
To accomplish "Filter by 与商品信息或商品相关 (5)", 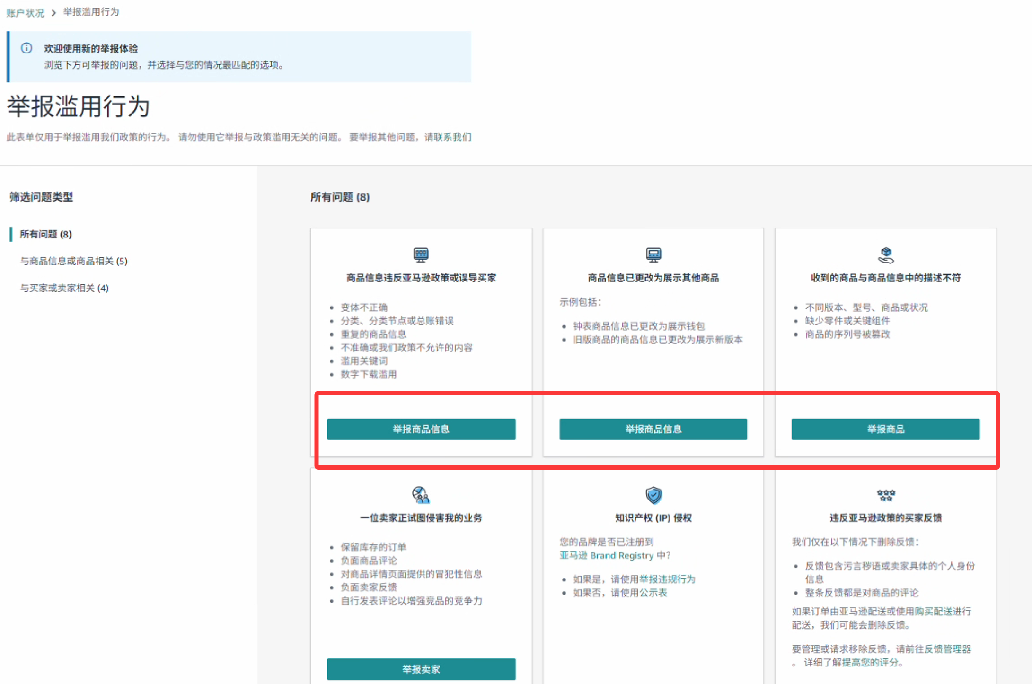I will click(x=73, y=261).
